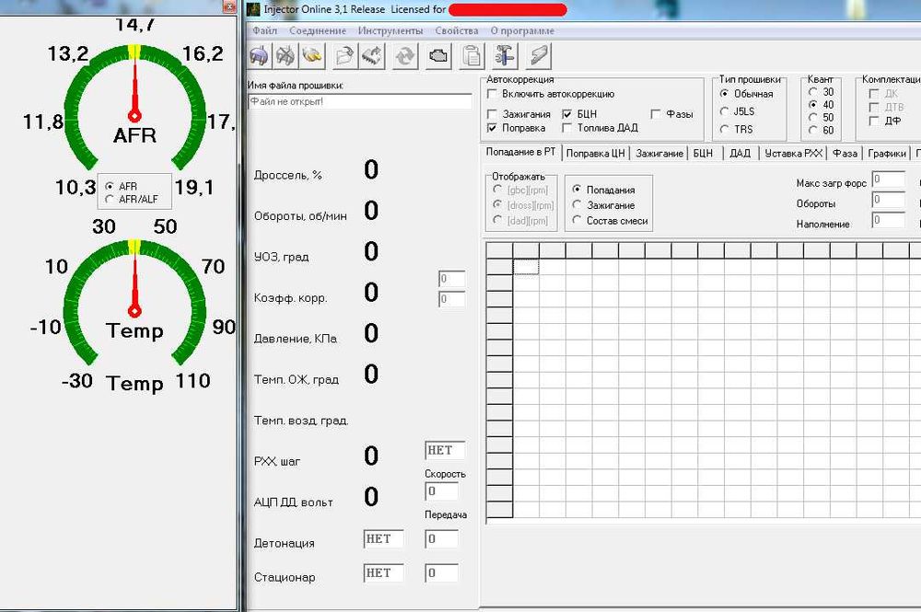Switch to the Фаза tab
Viewport: 921px width, 612px height.
pos(845,153)
